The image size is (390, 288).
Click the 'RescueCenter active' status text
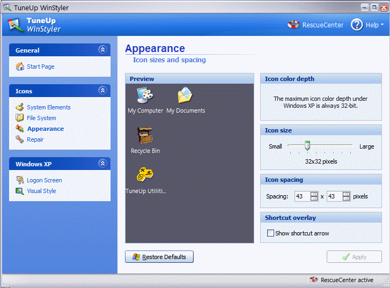347,280
